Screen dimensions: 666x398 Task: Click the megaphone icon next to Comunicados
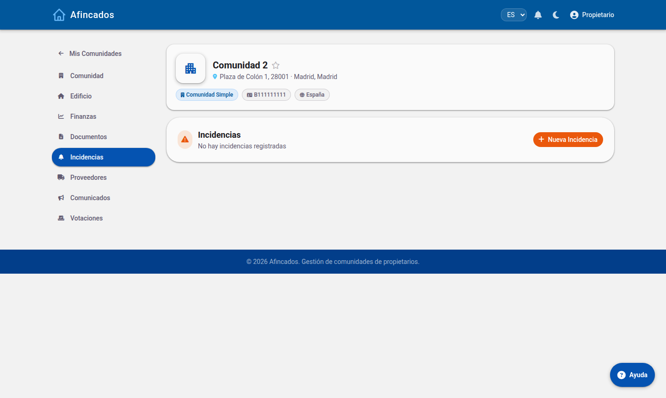(x=61, y=198)
